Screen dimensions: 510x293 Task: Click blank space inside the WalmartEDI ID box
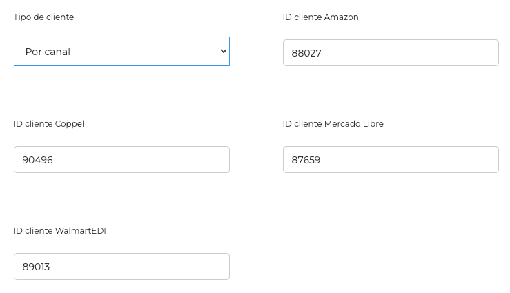[x=139, y=266]
